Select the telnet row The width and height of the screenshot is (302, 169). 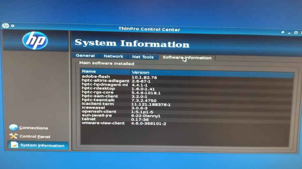click(186, 119)
